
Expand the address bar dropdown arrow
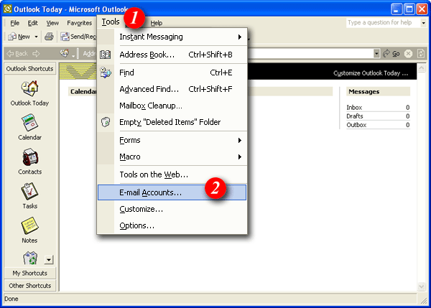point(376,54)
